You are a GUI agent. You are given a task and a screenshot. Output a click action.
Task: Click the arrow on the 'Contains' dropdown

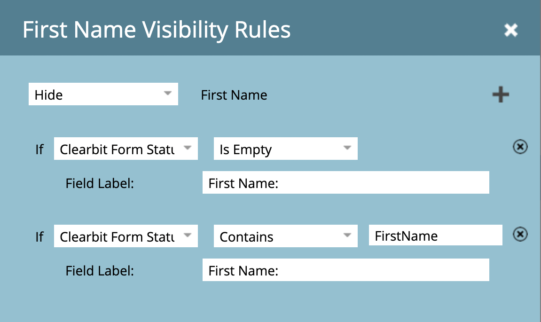(x=347, y=235)
